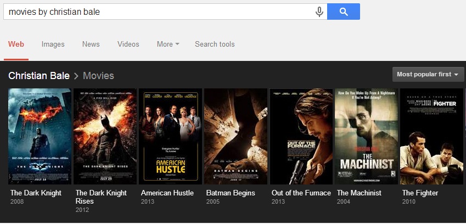The height and width of the screenshot is (224, 466).
Task: Click the blue magnifier search button
Action: (x=344, y=12)
